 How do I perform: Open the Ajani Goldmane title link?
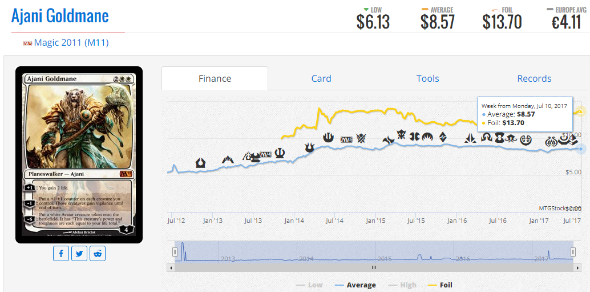[x=60, y=16]
